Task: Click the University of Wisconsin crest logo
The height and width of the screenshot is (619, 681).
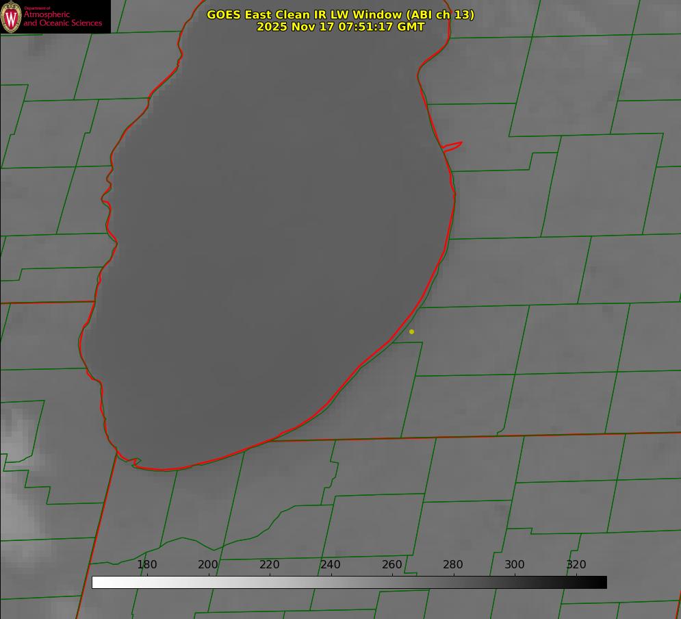Action: point(11,16)
